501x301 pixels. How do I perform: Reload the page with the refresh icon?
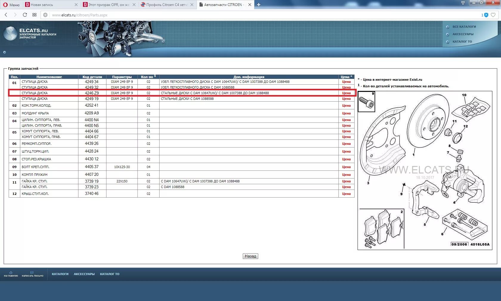coord(25,15)
